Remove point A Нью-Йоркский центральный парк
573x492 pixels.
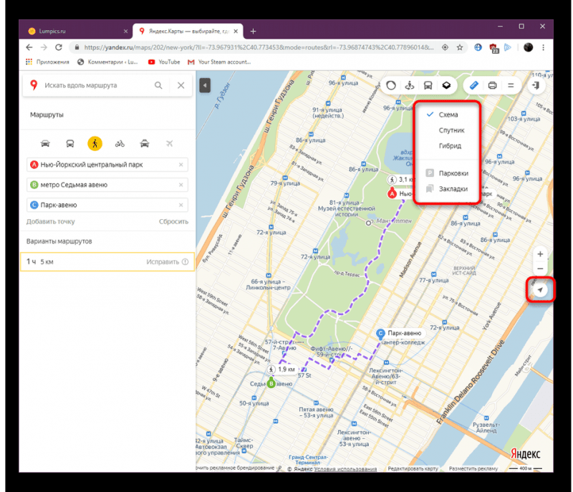181,165
